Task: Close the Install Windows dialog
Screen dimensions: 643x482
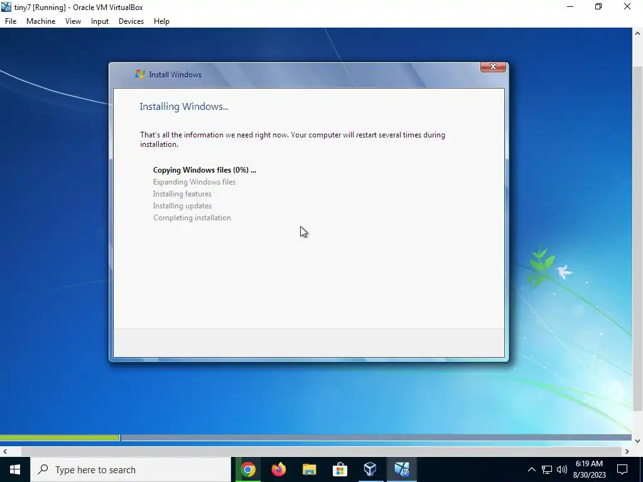Action: [x=493, y=67]
